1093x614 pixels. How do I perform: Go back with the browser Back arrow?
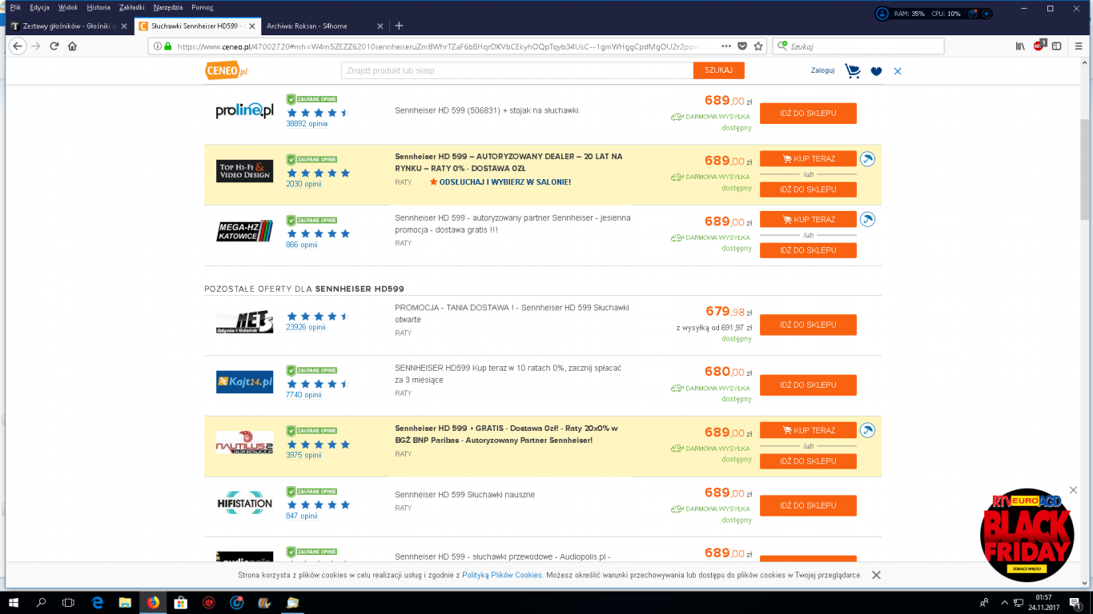18,46
